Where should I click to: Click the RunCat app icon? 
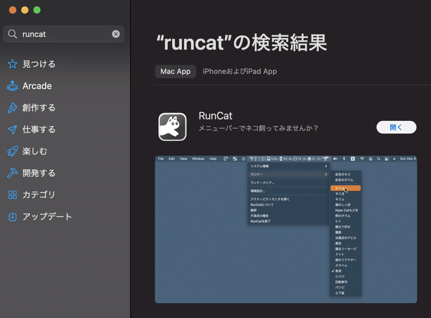click(172, 127)
